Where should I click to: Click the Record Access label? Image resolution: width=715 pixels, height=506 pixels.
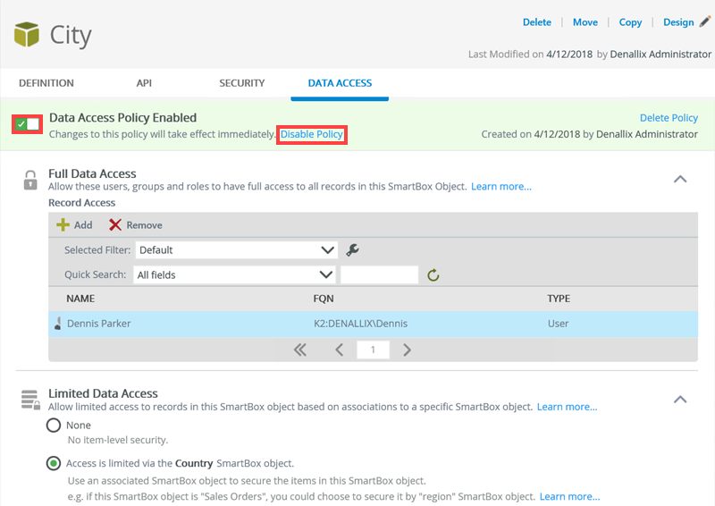point(81,203)
